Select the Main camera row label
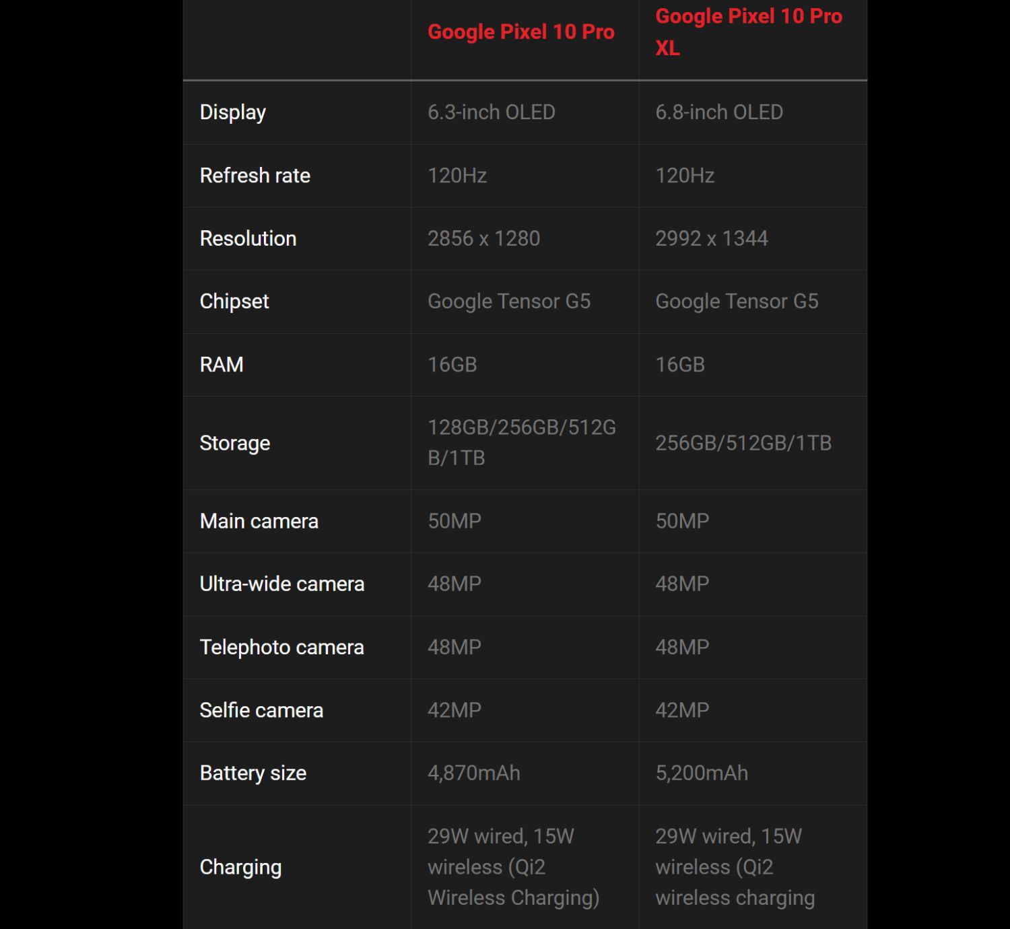 pyautogui.click(x=259, y=521)
